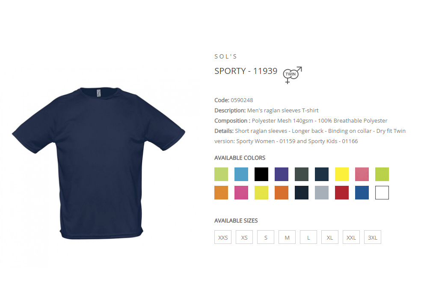Image resolution: width=424 pixels, height=293 pixels.
Task: Choose size L
Action: tap(308, 237)
